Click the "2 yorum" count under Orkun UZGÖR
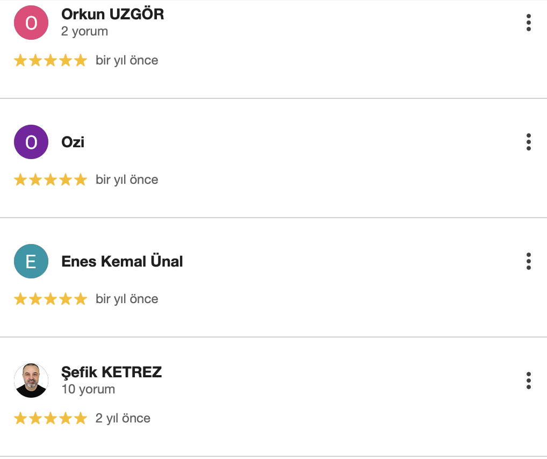547x459 pixels. [85, 31]
